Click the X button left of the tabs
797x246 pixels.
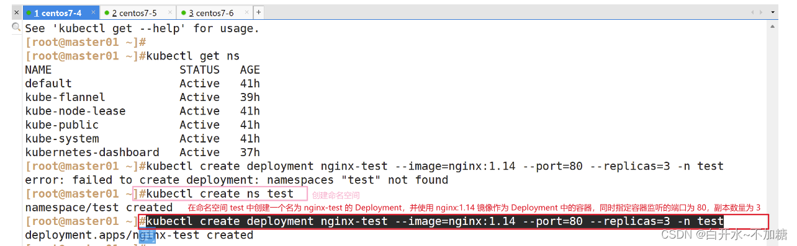(x=16, y=12)
